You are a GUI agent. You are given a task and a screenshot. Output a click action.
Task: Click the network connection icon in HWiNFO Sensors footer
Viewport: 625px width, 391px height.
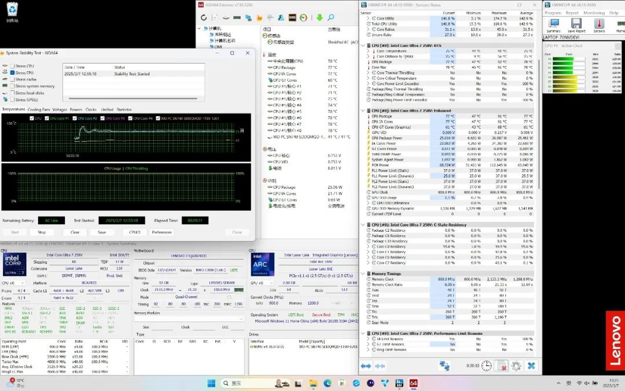tap(444, 366)
